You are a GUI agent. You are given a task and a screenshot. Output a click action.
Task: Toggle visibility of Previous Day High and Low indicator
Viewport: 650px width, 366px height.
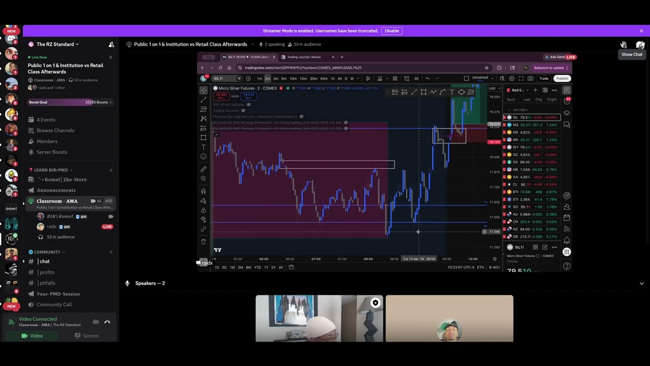point(301,116)
